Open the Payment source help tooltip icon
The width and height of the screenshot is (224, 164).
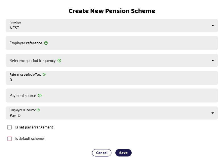click(40, 96)
